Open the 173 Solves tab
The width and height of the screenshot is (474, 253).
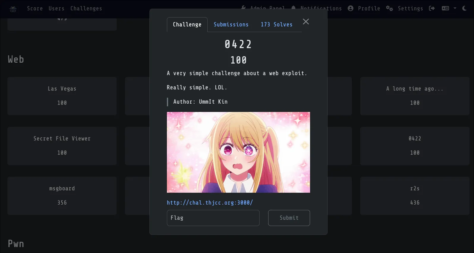(276, 25)
